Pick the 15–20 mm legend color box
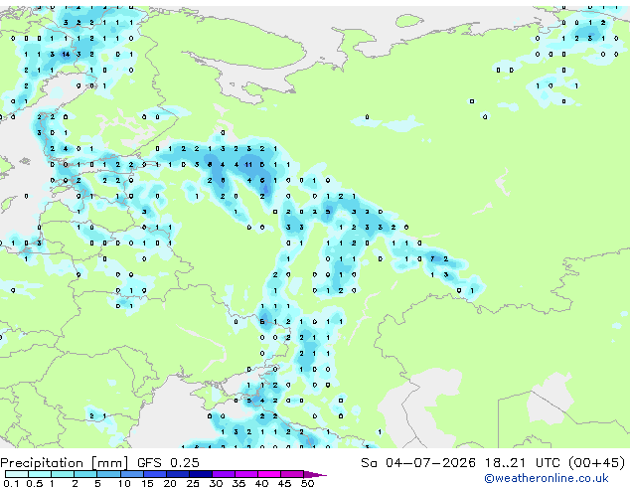Screen dimensions: 630x487 pyautogui.click(x=154, y=474)
